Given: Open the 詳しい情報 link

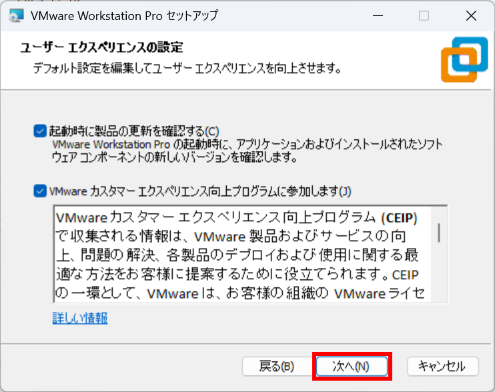Looking at the screenshot, I should [x=80, y=318].
